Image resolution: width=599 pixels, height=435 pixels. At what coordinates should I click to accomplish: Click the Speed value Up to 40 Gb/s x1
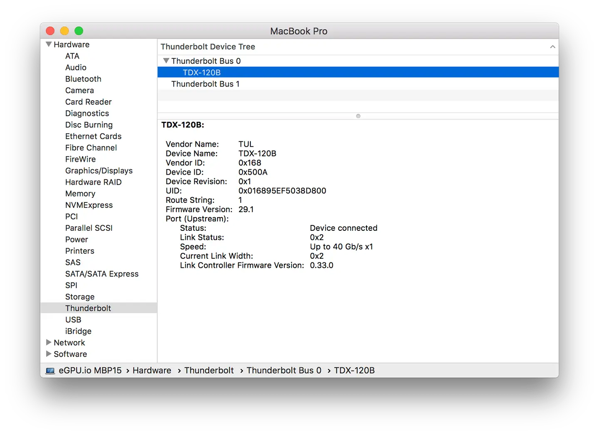coord(341,247)
